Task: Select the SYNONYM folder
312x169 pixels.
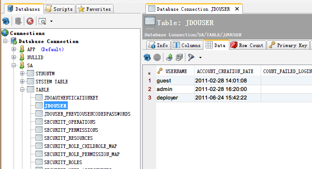Action: coord(45,74)
